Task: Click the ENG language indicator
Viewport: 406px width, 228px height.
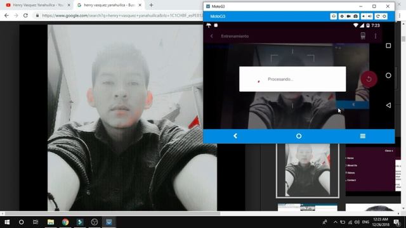Action: 365,222
